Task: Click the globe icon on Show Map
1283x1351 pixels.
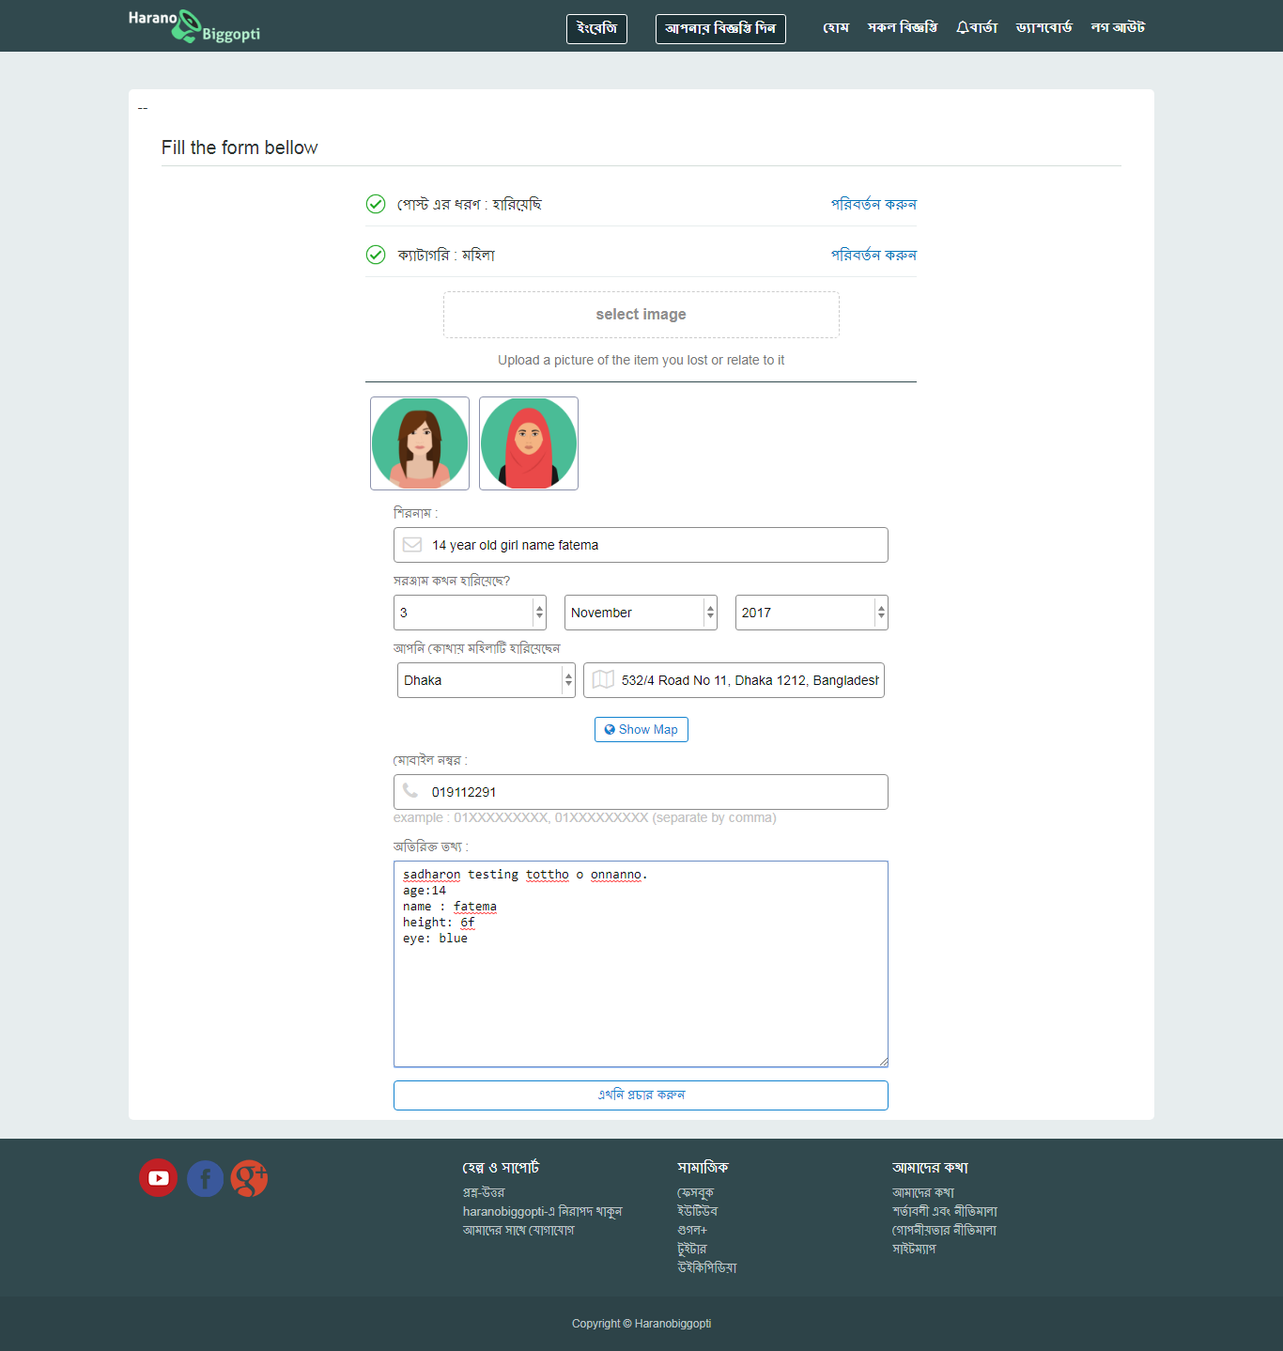Action: (610, 729)
